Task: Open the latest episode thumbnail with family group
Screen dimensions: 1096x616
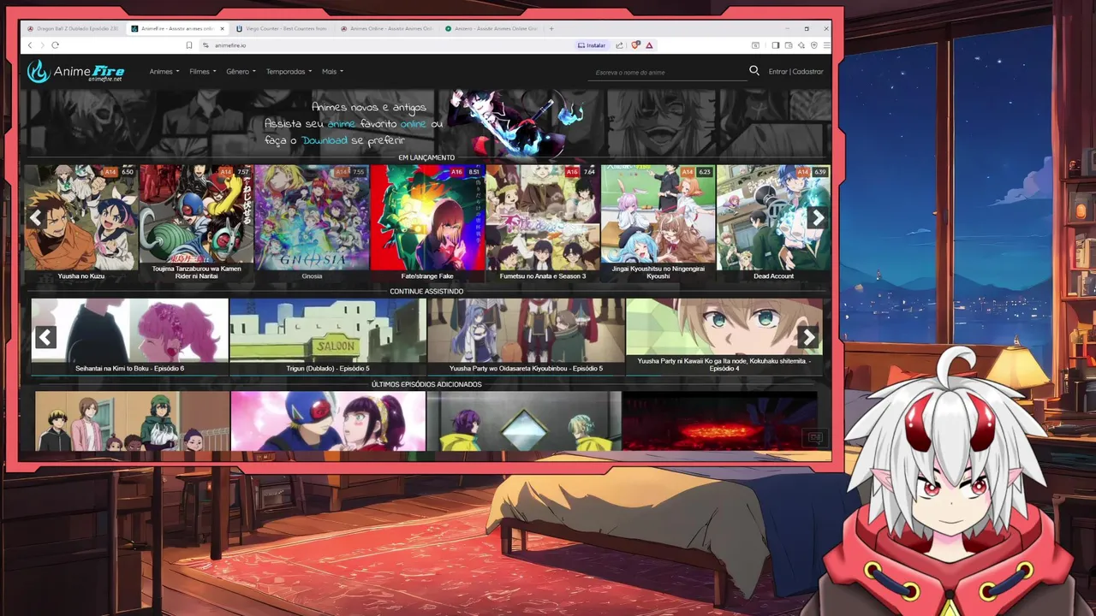Action: coord(132,421)
